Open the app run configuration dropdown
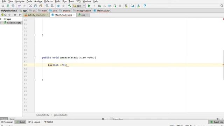The height and width of the screenshot is (126, 224). tap(79, 6)
